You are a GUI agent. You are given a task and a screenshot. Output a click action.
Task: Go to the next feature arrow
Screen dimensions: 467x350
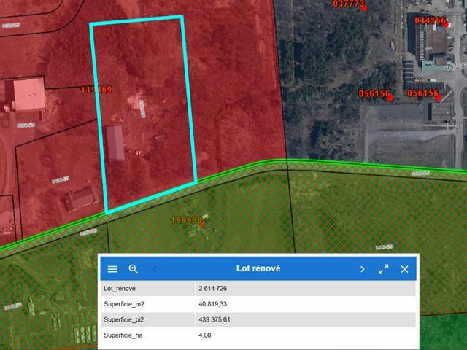(x=362, y=269)
